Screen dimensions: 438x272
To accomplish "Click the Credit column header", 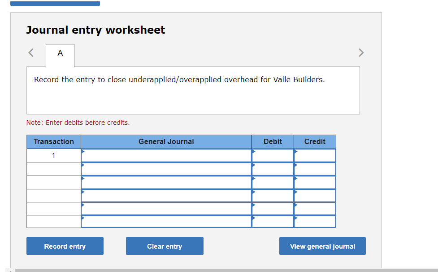I will click(315, 142).
